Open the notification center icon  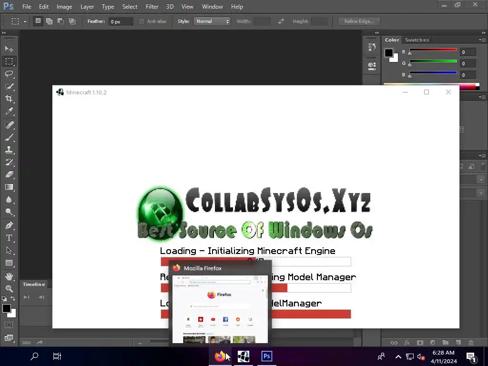click(x=471, y=356)
